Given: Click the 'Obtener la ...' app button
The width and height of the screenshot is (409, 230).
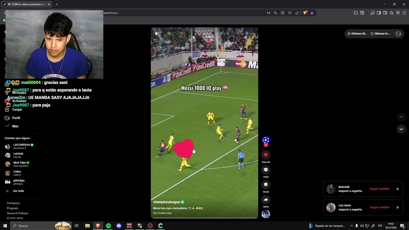Looking at the screenshot, I should (x=381, y=34).
